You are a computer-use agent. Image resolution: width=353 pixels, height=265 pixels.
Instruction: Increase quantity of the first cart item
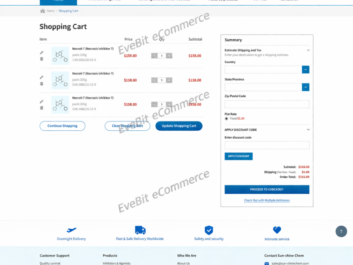(x=169, y=56)
